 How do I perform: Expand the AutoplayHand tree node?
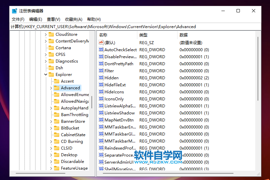pyautogui.click(x=51, y=108)
